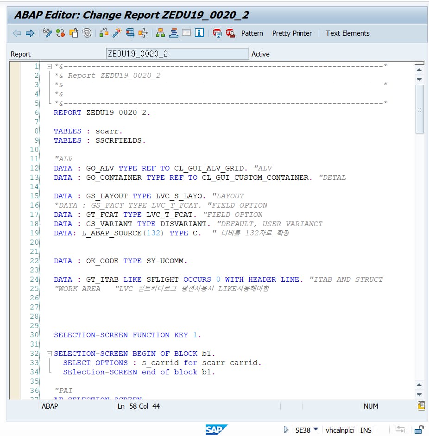Click the "PAI comment on line 36
The width and height of the screenshot is (429, 436).
pyautogui.click(x=63, y=391)
